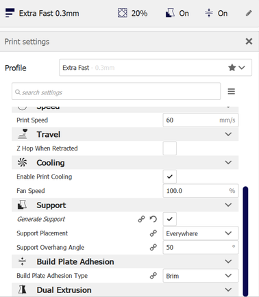The height and width of the screenshot is (297, 259).
Task: Click the magnifier icon in search box
Action: (x=18, y=92)
